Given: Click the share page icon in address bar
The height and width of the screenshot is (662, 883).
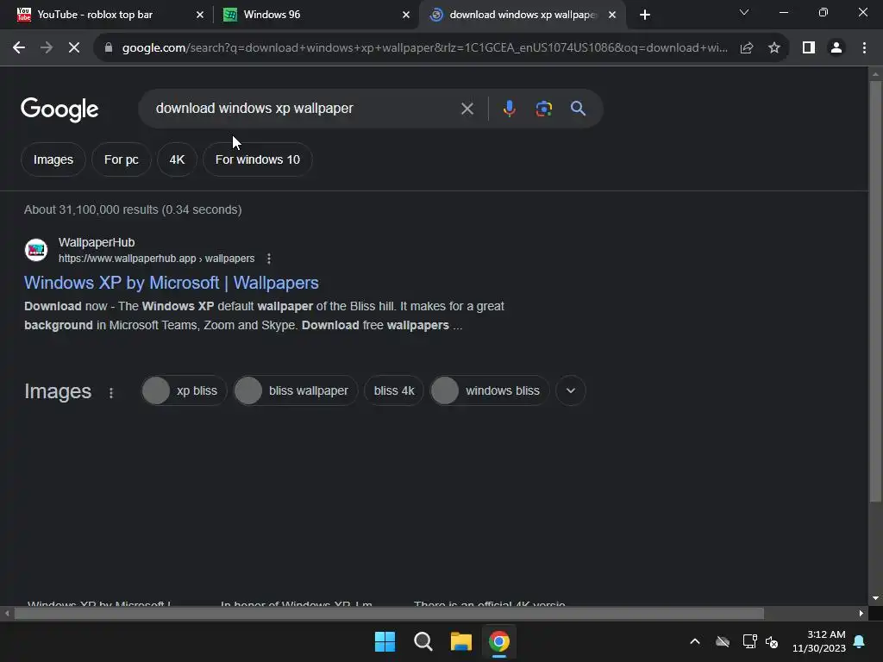Looking at the screenshot, I should 746,48.
